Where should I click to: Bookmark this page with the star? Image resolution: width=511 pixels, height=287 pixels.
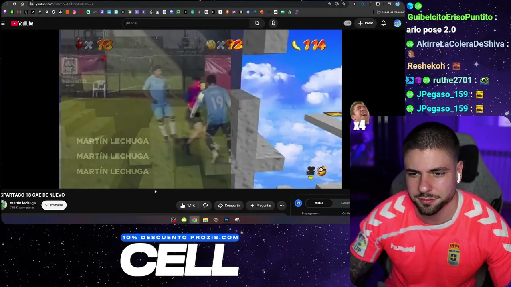pyautogui.click(x=343, y=4)
